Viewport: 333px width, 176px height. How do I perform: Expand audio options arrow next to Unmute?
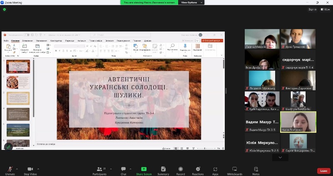pyautogui.click(x=17, y=169)
